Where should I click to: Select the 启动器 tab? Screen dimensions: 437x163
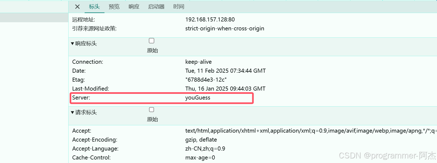156,7
